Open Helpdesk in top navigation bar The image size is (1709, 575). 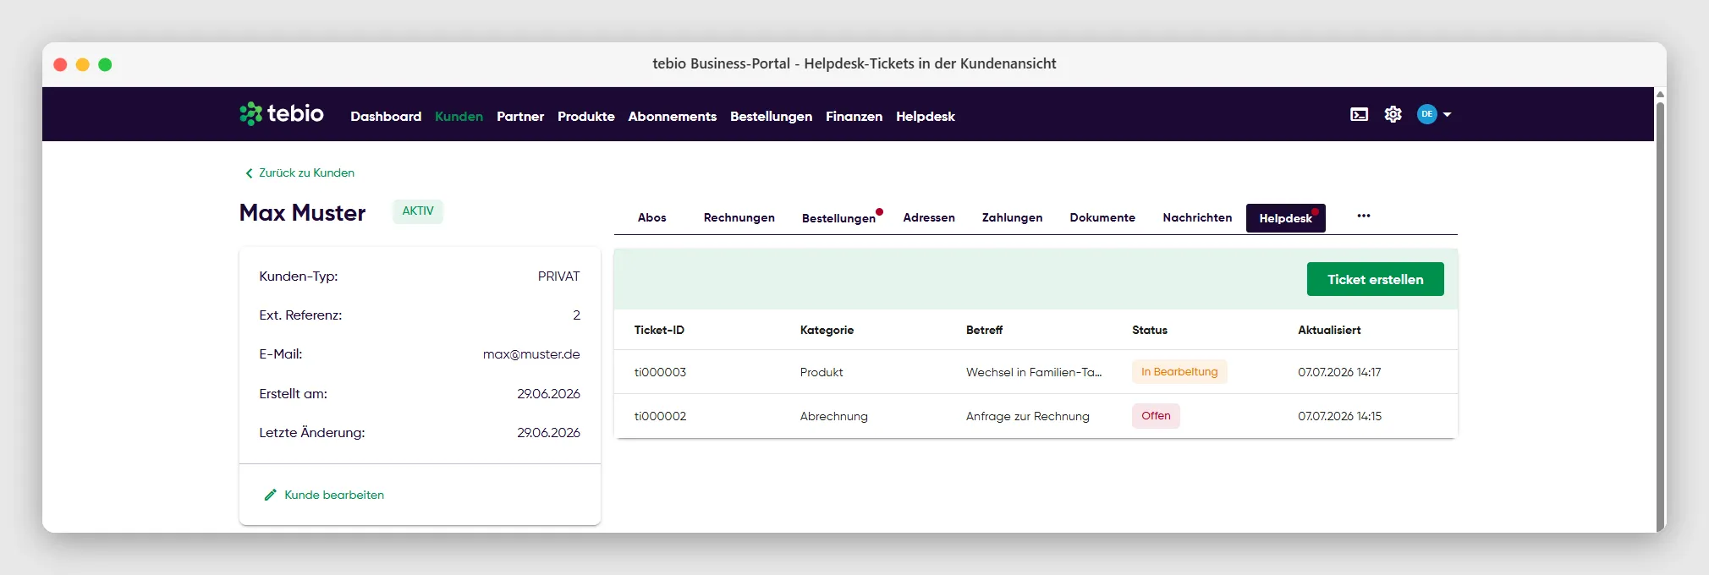(x=926, y=117)
